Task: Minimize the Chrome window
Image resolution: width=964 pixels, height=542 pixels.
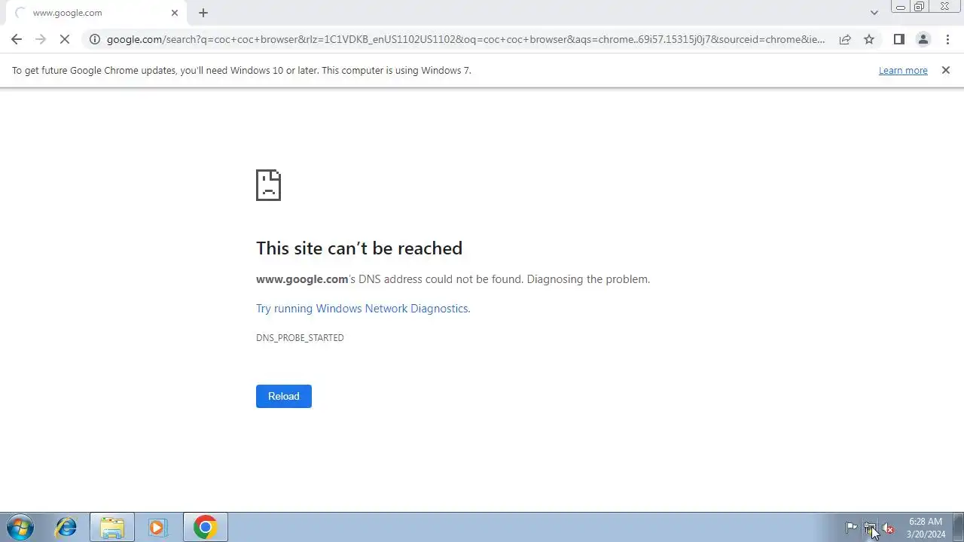Action: [900, 7]
